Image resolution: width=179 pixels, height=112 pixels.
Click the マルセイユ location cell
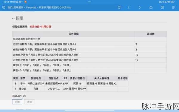click(53, 89)
